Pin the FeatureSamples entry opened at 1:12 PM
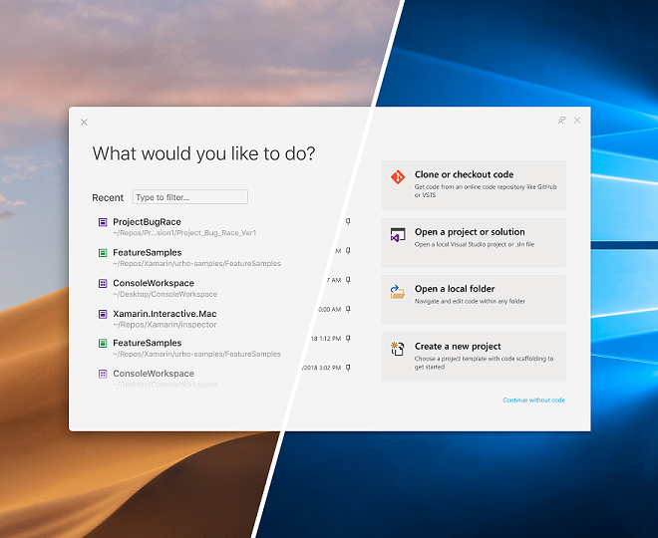The height and width of the screenshot is (538, 658). (348, 338)
